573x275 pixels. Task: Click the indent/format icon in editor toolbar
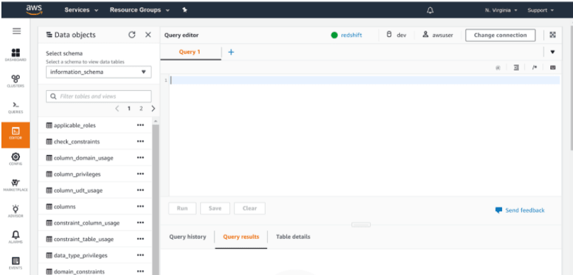516,68
